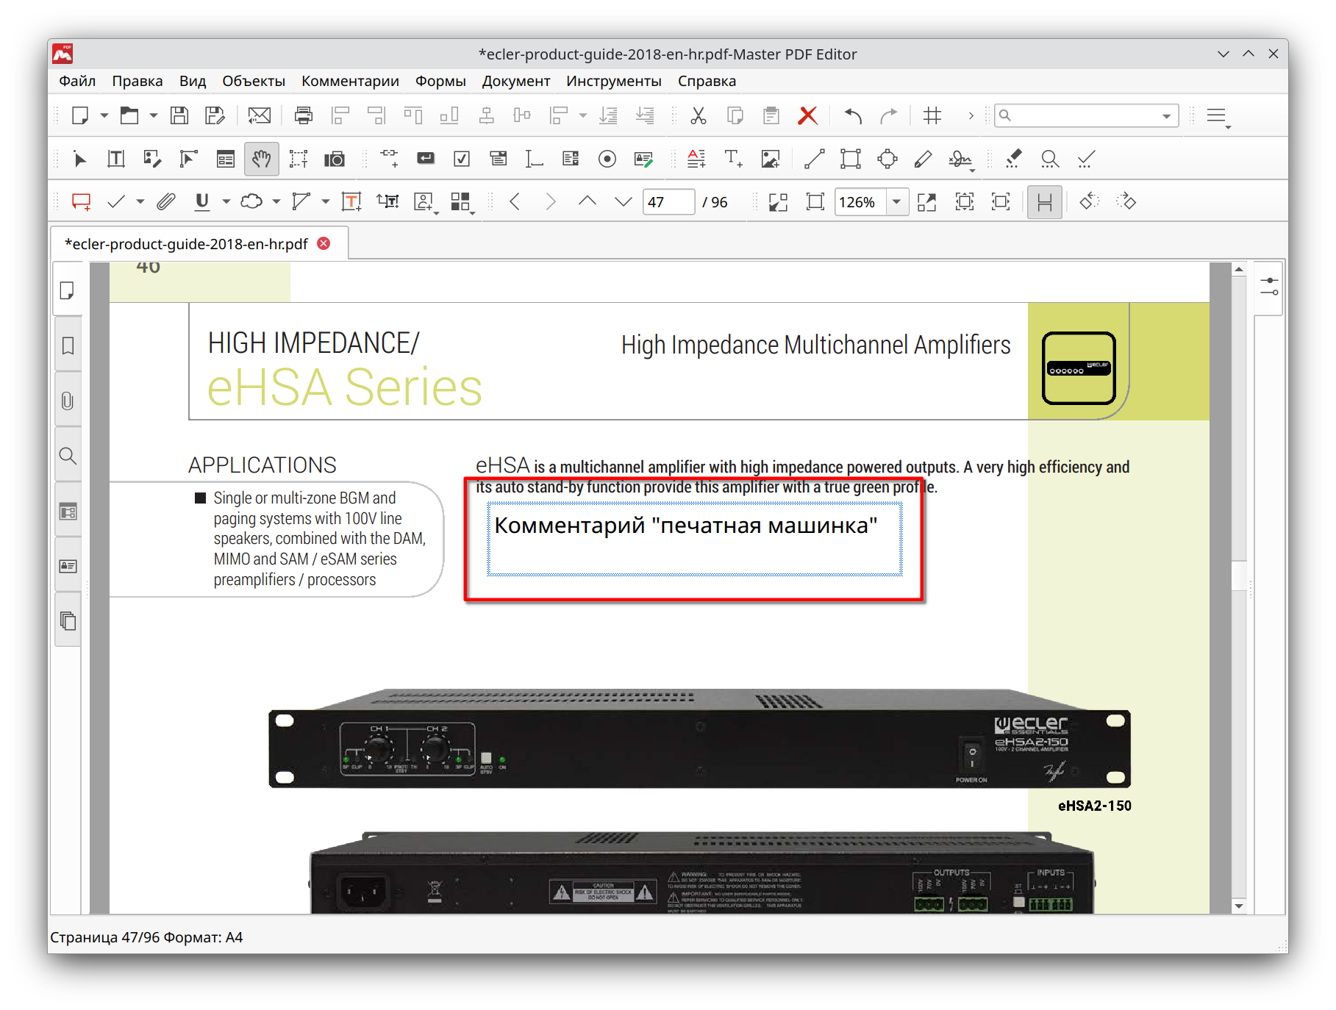Image resolution: width=1336 pixels, height=1010 pixels.
Task: Print the document
Action: [x=304, y=115]
